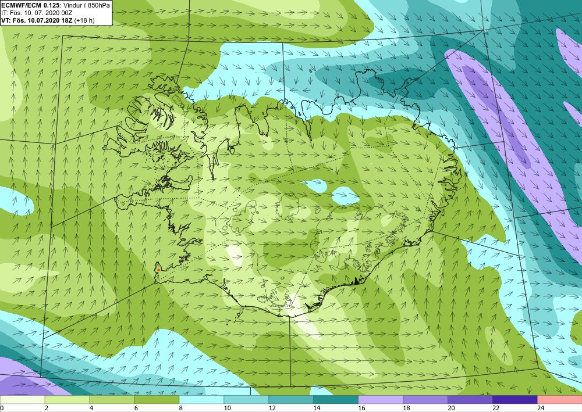The width and height of the screenshot is (582, 412).
Task: Select the aqua 10–12 legend swatch
Action: (x=246, y=400)
